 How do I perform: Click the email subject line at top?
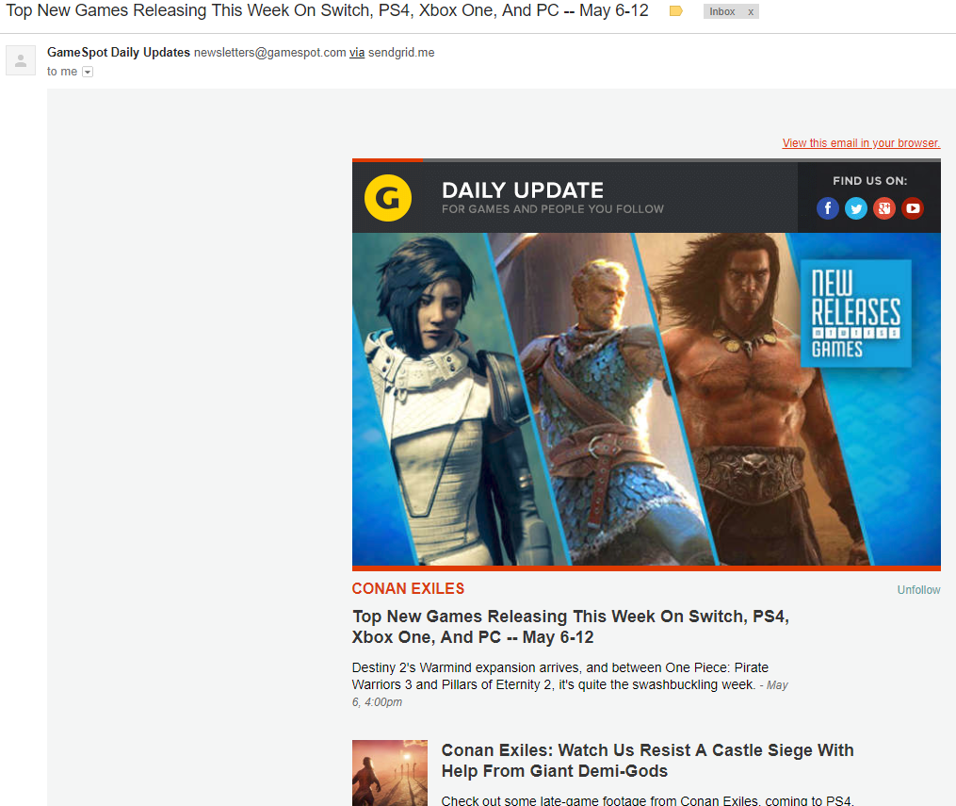click(327, 11)
